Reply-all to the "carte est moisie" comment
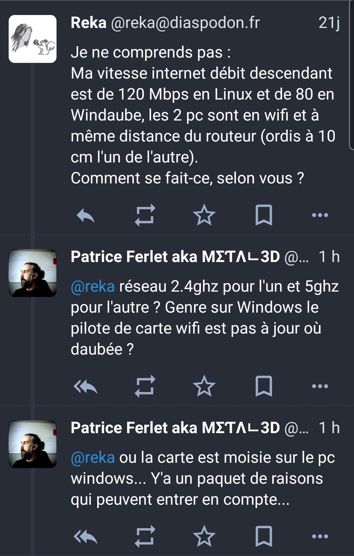The height and width of the screenshot is (556, 354). [86, 537]
